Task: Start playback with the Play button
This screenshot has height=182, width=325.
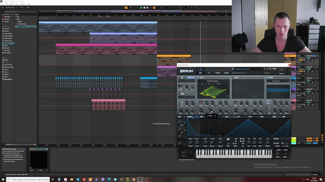Action: click(141, 8)
